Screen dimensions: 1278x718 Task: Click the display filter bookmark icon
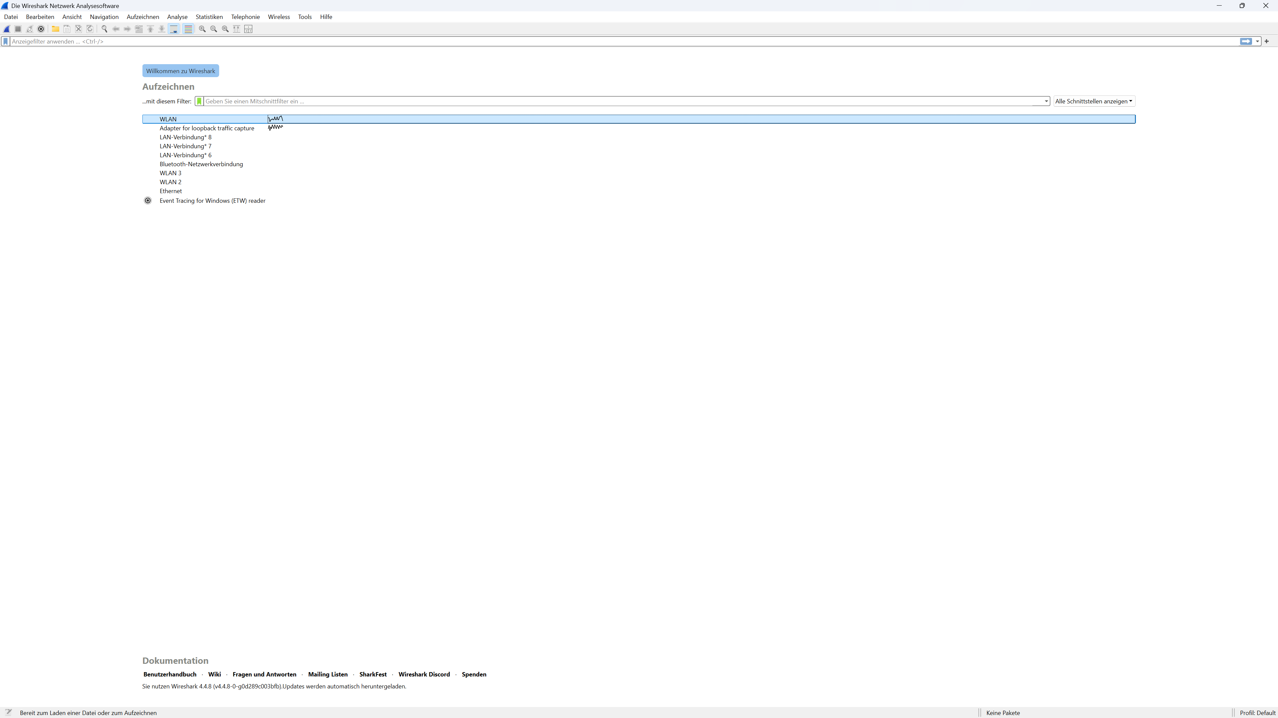tap(6, 42)
